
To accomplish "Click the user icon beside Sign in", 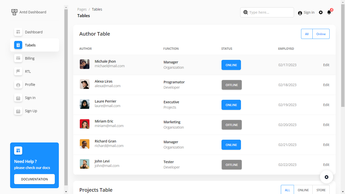I will (300, 13).
